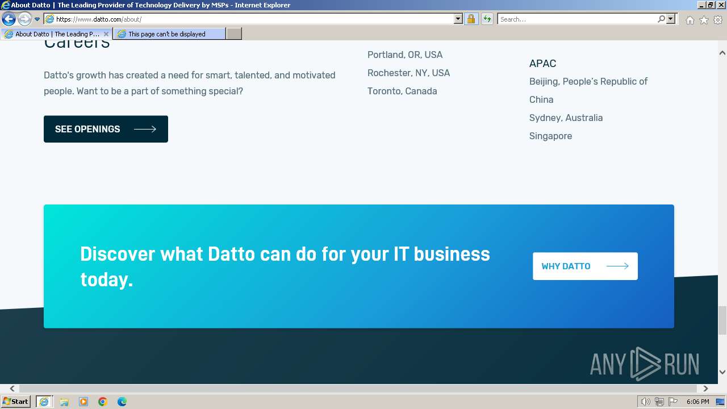The width and height of the screenshot is (727, 409).
Task: Click the security lock icon
Action: [471, 19]
